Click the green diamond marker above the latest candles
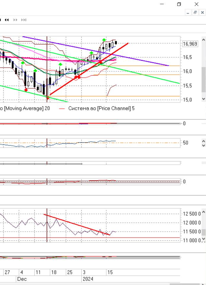 pyautogui.click(x=104, y=40)
